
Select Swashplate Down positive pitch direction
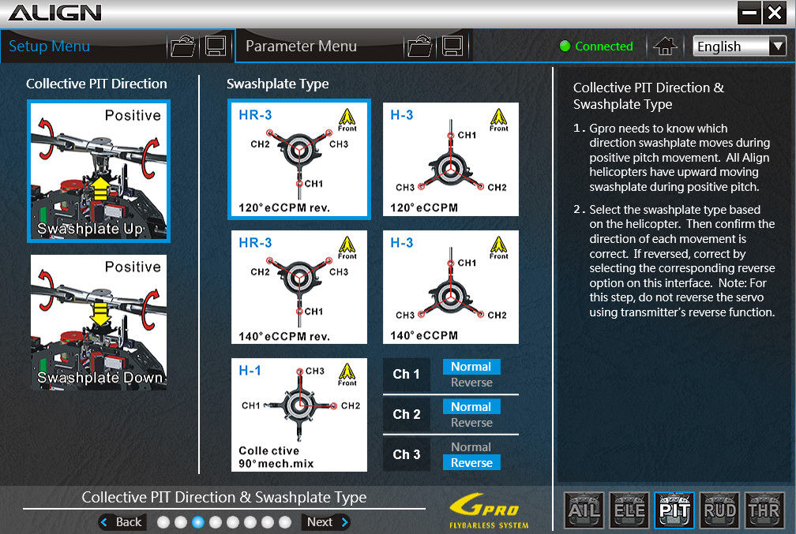click(99, 323)
